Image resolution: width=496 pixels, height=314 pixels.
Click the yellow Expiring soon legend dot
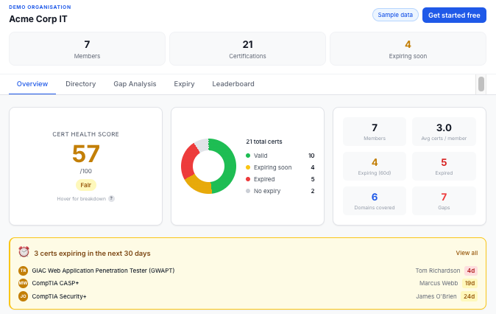[x=248, y=167]
